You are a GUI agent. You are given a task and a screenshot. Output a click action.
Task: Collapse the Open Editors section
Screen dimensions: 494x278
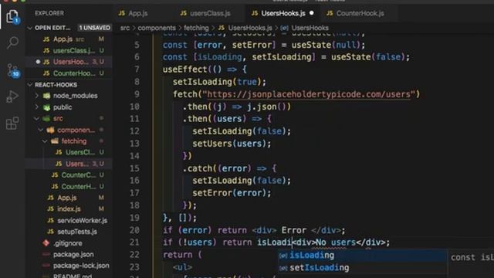click(30, 28)
